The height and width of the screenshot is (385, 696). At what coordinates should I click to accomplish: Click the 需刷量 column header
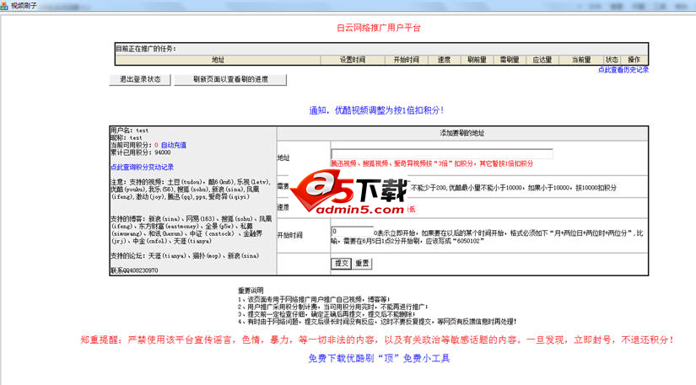coord(510,60)
